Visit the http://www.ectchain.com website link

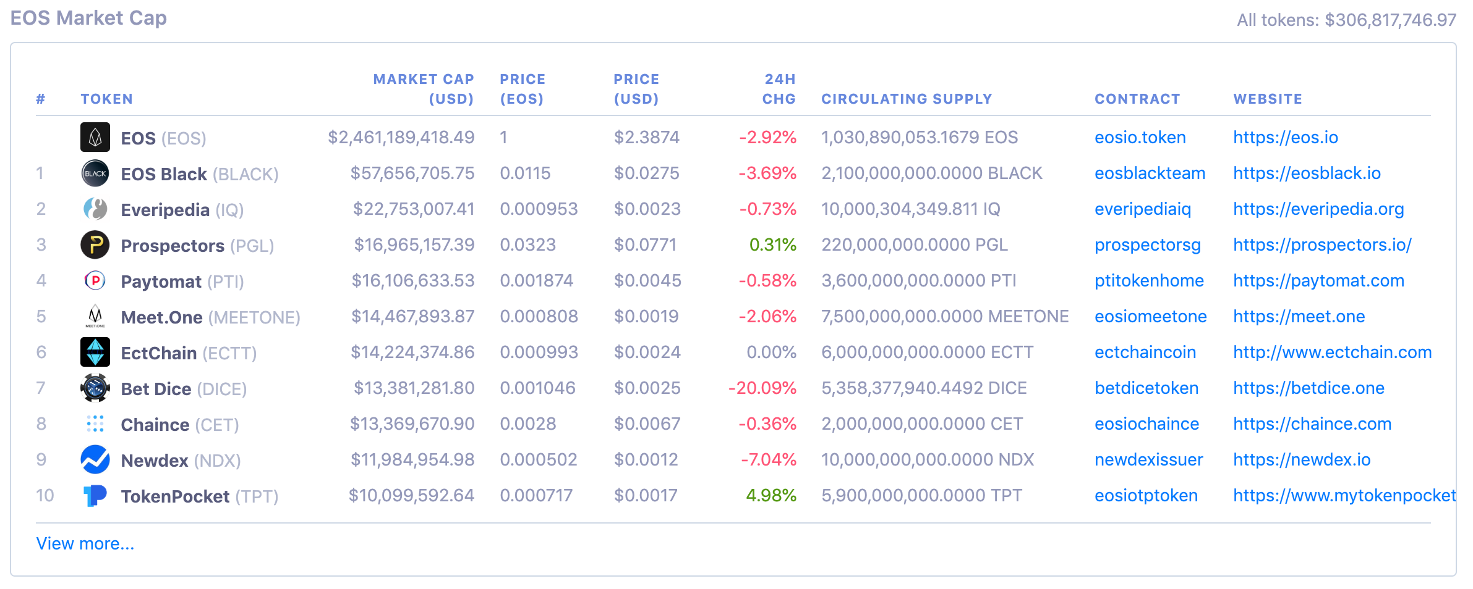coord(1332,352)
